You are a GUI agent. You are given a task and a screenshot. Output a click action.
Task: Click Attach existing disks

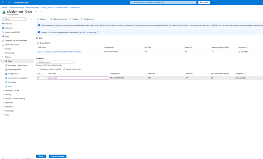(x=72, y=69)
